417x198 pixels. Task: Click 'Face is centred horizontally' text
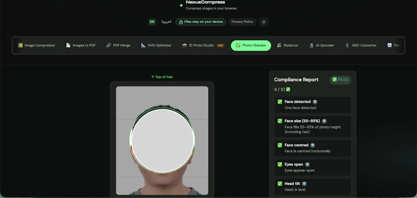[x=308, y=151]
